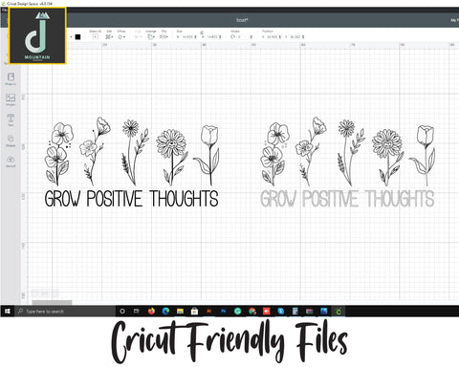Image resolution: width=459 pixels, height=367 pixels.
Task: Open File Explorer from the taskbar
Action: [180, 311]
